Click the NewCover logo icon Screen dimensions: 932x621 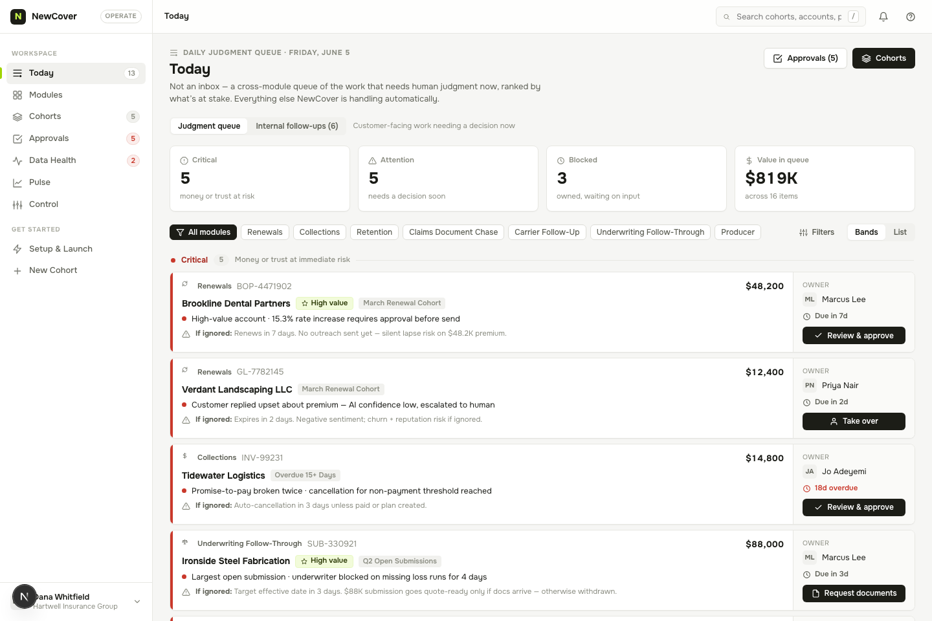tap(18, 16)
